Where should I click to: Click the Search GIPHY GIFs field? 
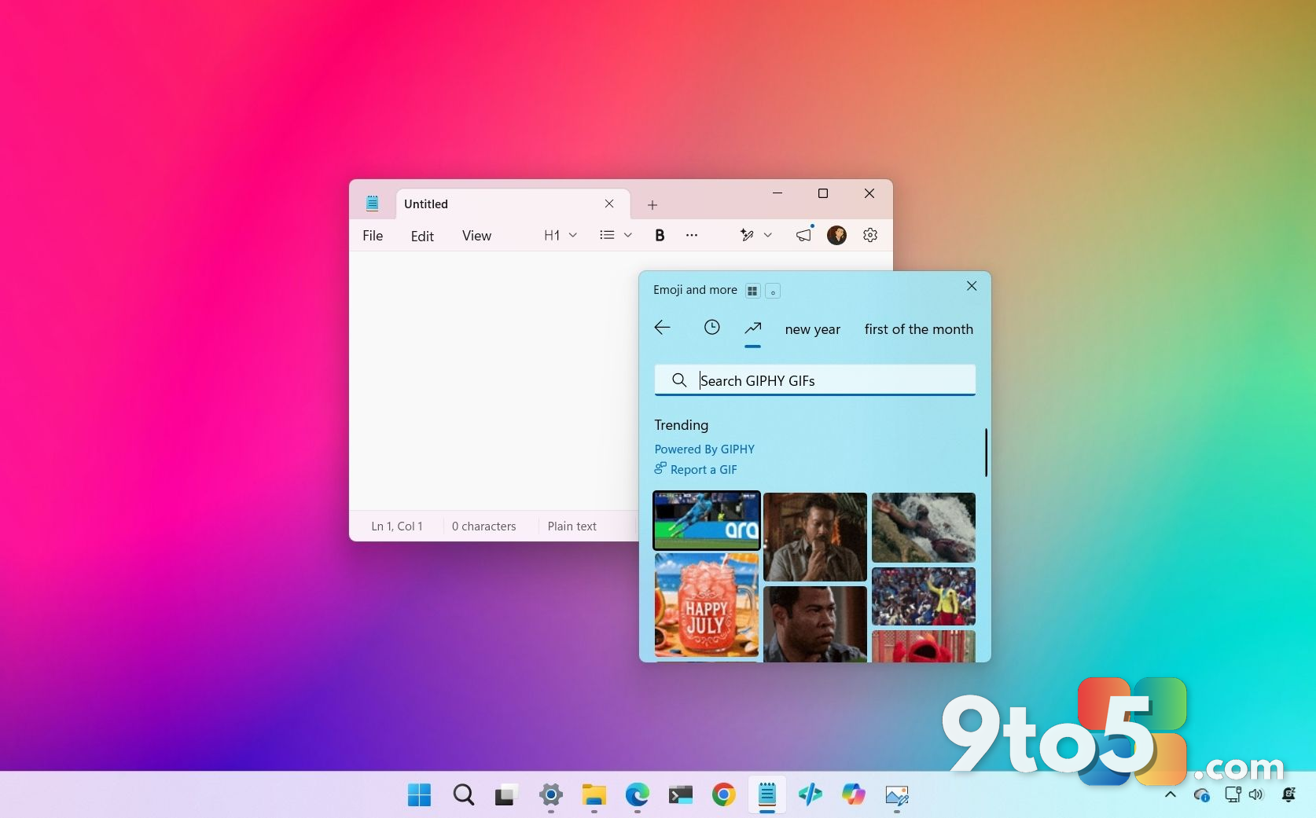tap(815, 380)
